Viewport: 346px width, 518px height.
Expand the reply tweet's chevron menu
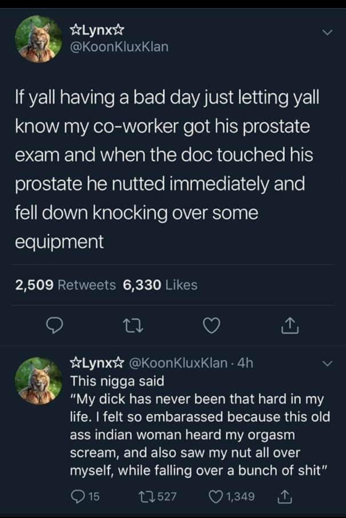(x=327, y=364)
